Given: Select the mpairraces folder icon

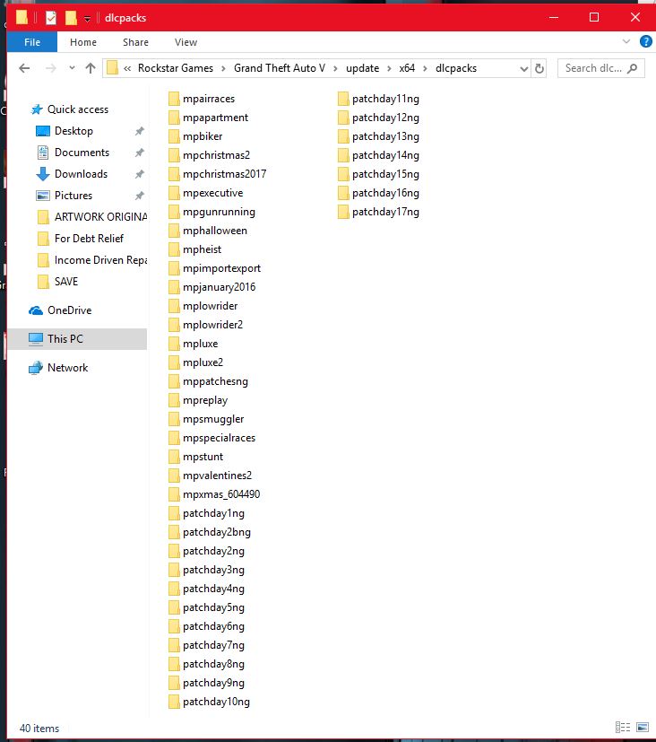Looking at the screenshot, I should (x=174, y=99).
